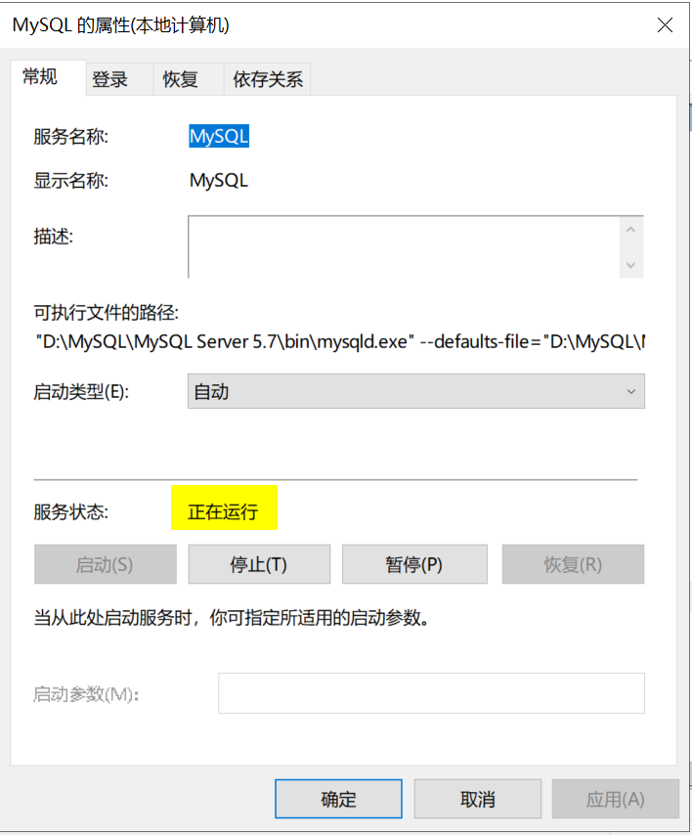
Task: Click the executable path text for mysqld.exe
Action: 340,343
